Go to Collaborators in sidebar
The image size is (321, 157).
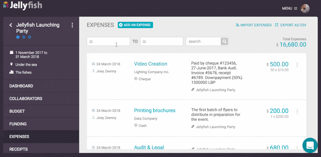[x=41, y=99]
